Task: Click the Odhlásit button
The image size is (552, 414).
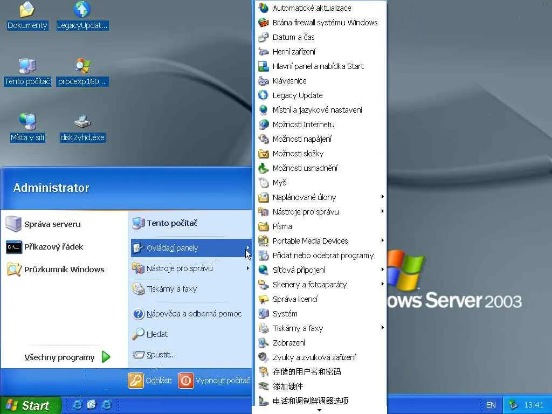Action: click(x=150, y=381)
